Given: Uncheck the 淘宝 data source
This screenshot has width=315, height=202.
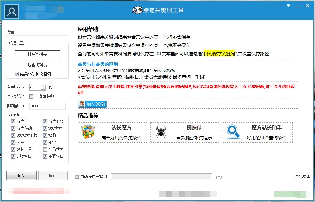Looking at the screenshot, I should [x=45, y=143].
